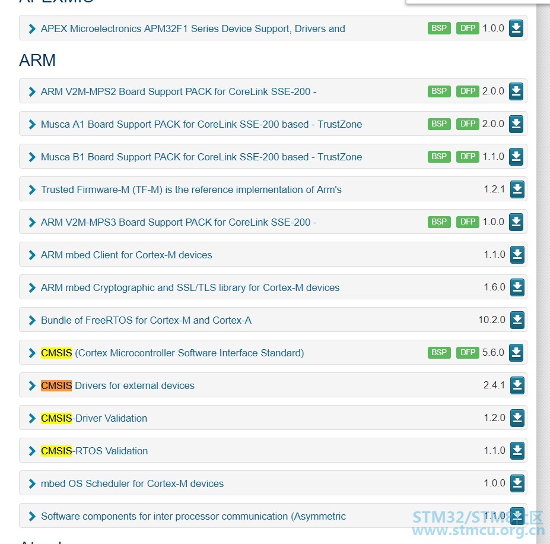The height and width of the screenshot is (544, 550).
Task: Click BSP badge on Musca A1 row
Action: click(x=439, y=124)
